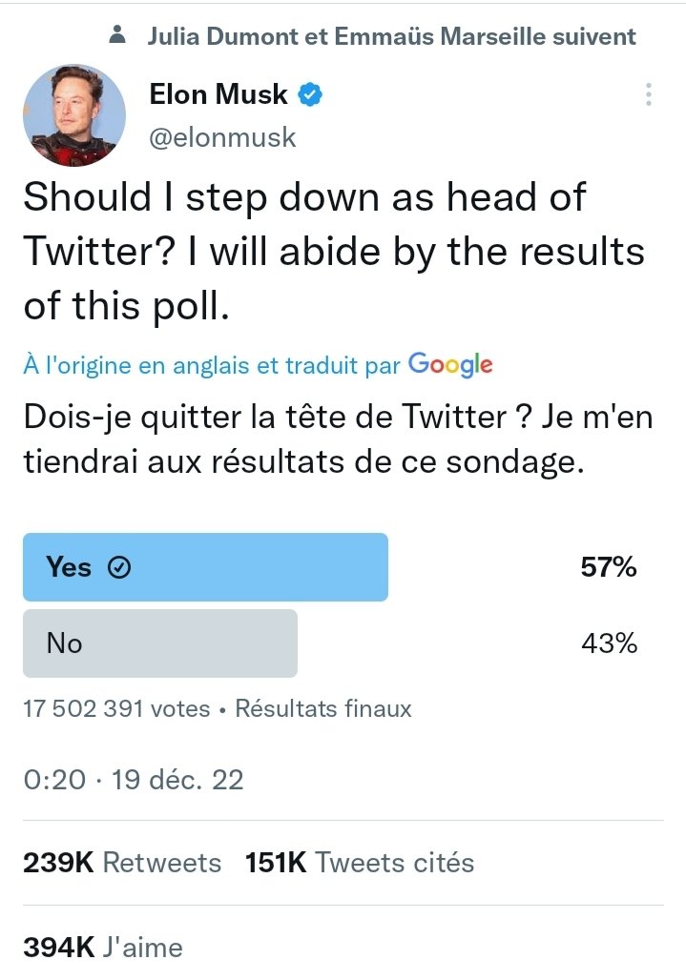The height and width of the screenshot is (979, 686).
Task: Click 'Julia Dumont et Emmaüs Marseille suivent'
Action: 392,36
